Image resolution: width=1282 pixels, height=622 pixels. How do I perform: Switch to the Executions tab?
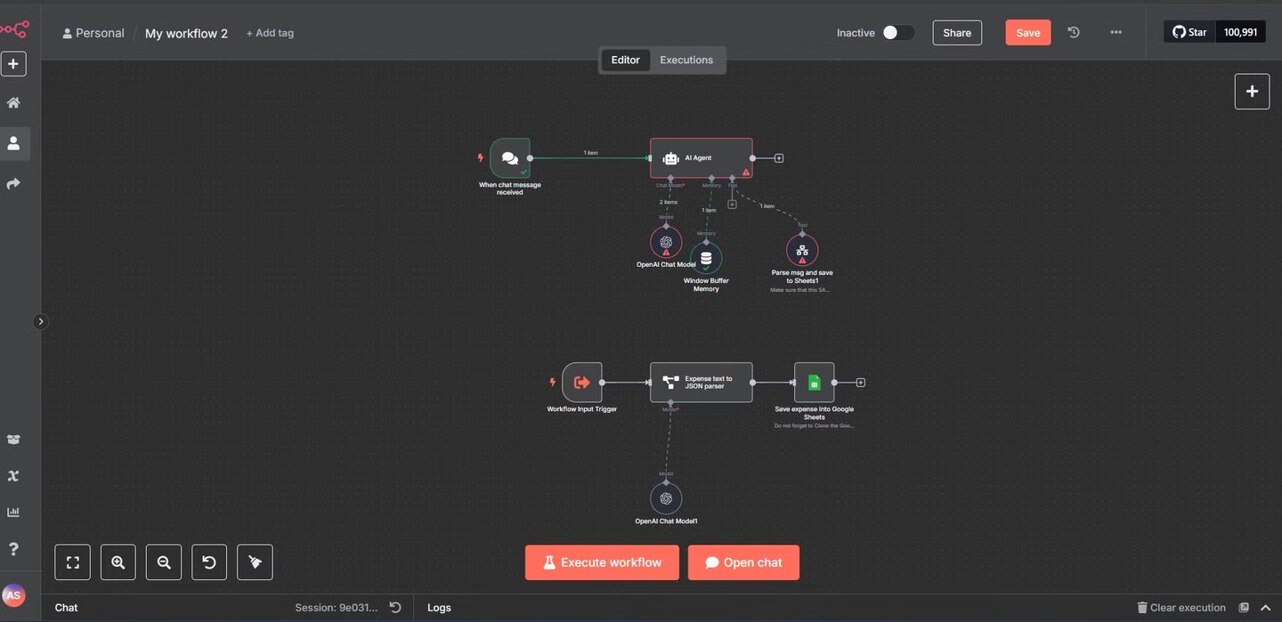tap(686, 60)
